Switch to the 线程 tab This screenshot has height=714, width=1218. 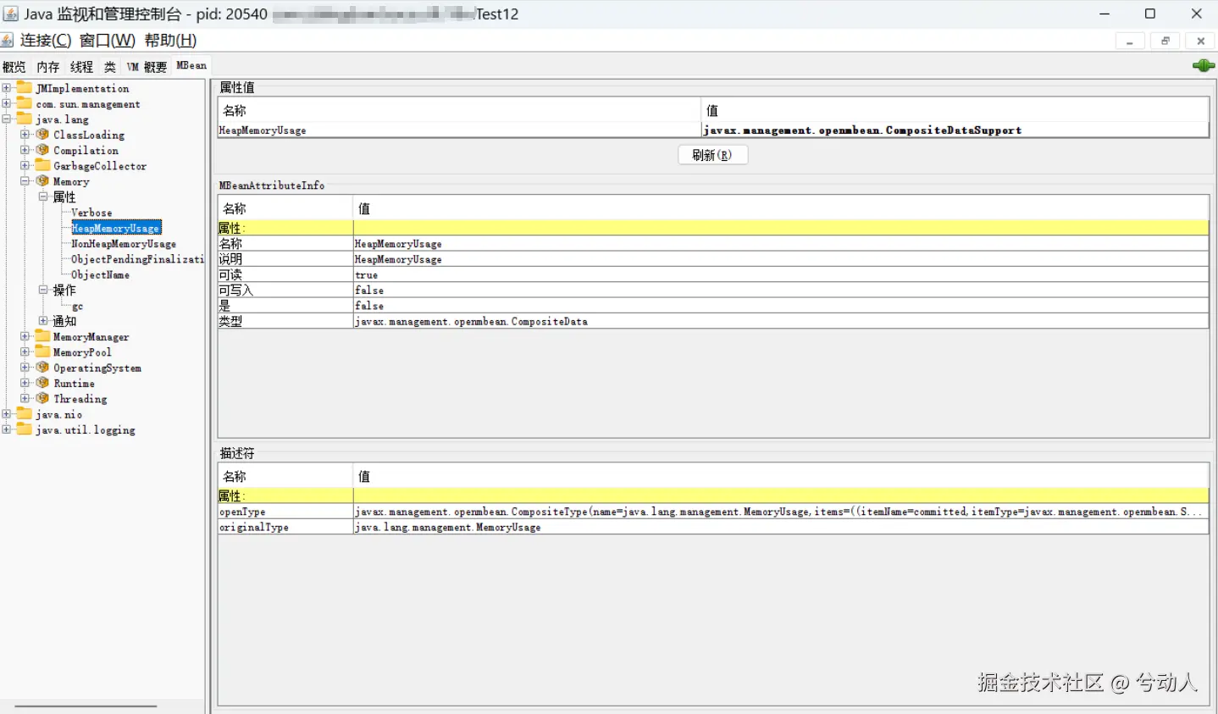pos(82,67)
